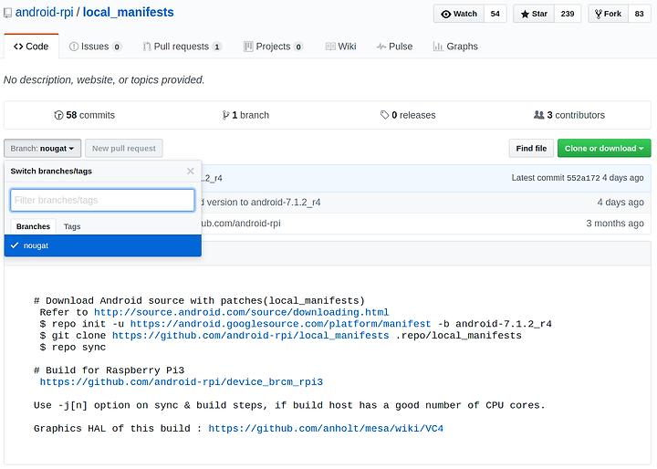This screenshot has width=657, height=469.
Task: Click the 'No description, website, or topics provided.' text
Action: (x=104, y=79)
